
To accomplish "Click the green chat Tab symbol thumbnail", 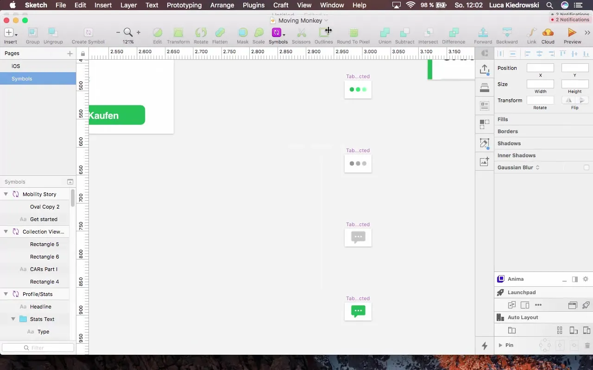I will tap(358, 311).
